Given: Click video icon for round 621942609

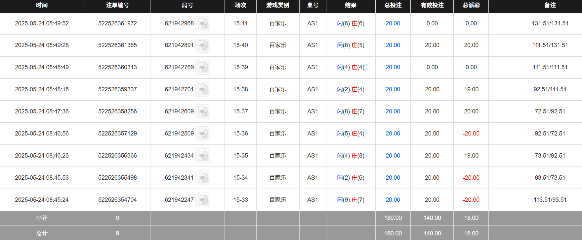Looking at the screenshot, I should pos(203,112).
